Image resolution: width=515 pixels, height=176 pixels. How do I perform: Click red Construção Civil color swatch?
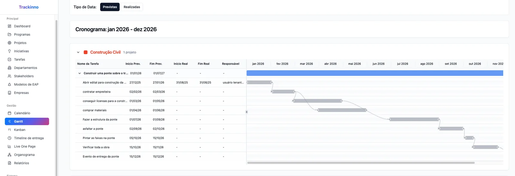click(x=86, y=52)
